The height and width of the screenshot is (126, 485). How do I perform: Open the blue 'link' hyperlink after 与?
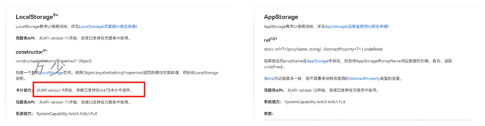tap(271, 78)
